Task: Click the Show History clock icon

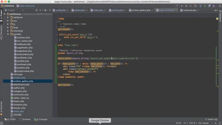Action: coord(209,6)
